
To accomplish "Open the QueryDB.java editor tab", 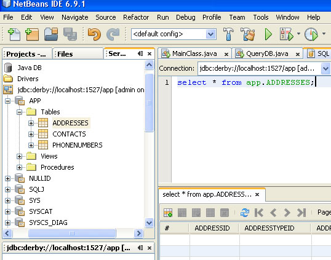I will pos(267,53).
